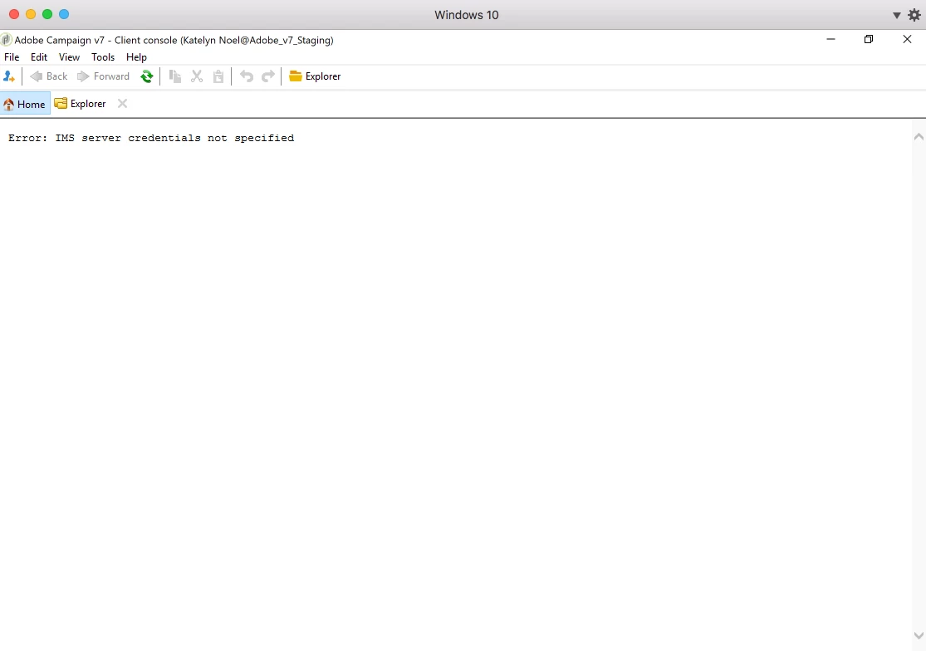Open the Tools menu
The image size is (926, 651).
(x=103, y=57)
